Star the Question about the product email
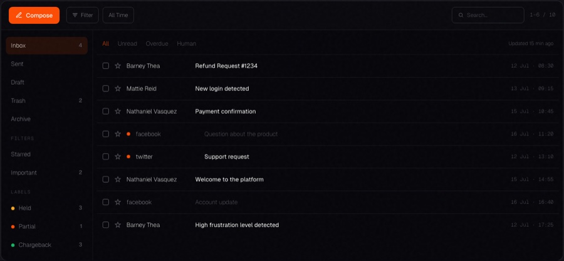Image resolution: width=564 pixels, height=261 pixels. point(118,134)
